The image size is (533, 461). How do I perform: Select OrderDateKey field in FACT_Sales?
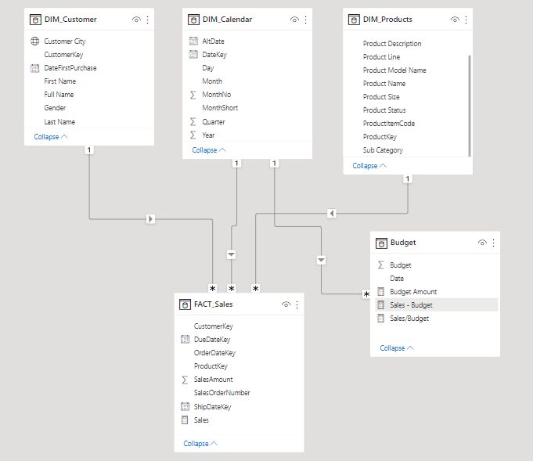point(214,353)
